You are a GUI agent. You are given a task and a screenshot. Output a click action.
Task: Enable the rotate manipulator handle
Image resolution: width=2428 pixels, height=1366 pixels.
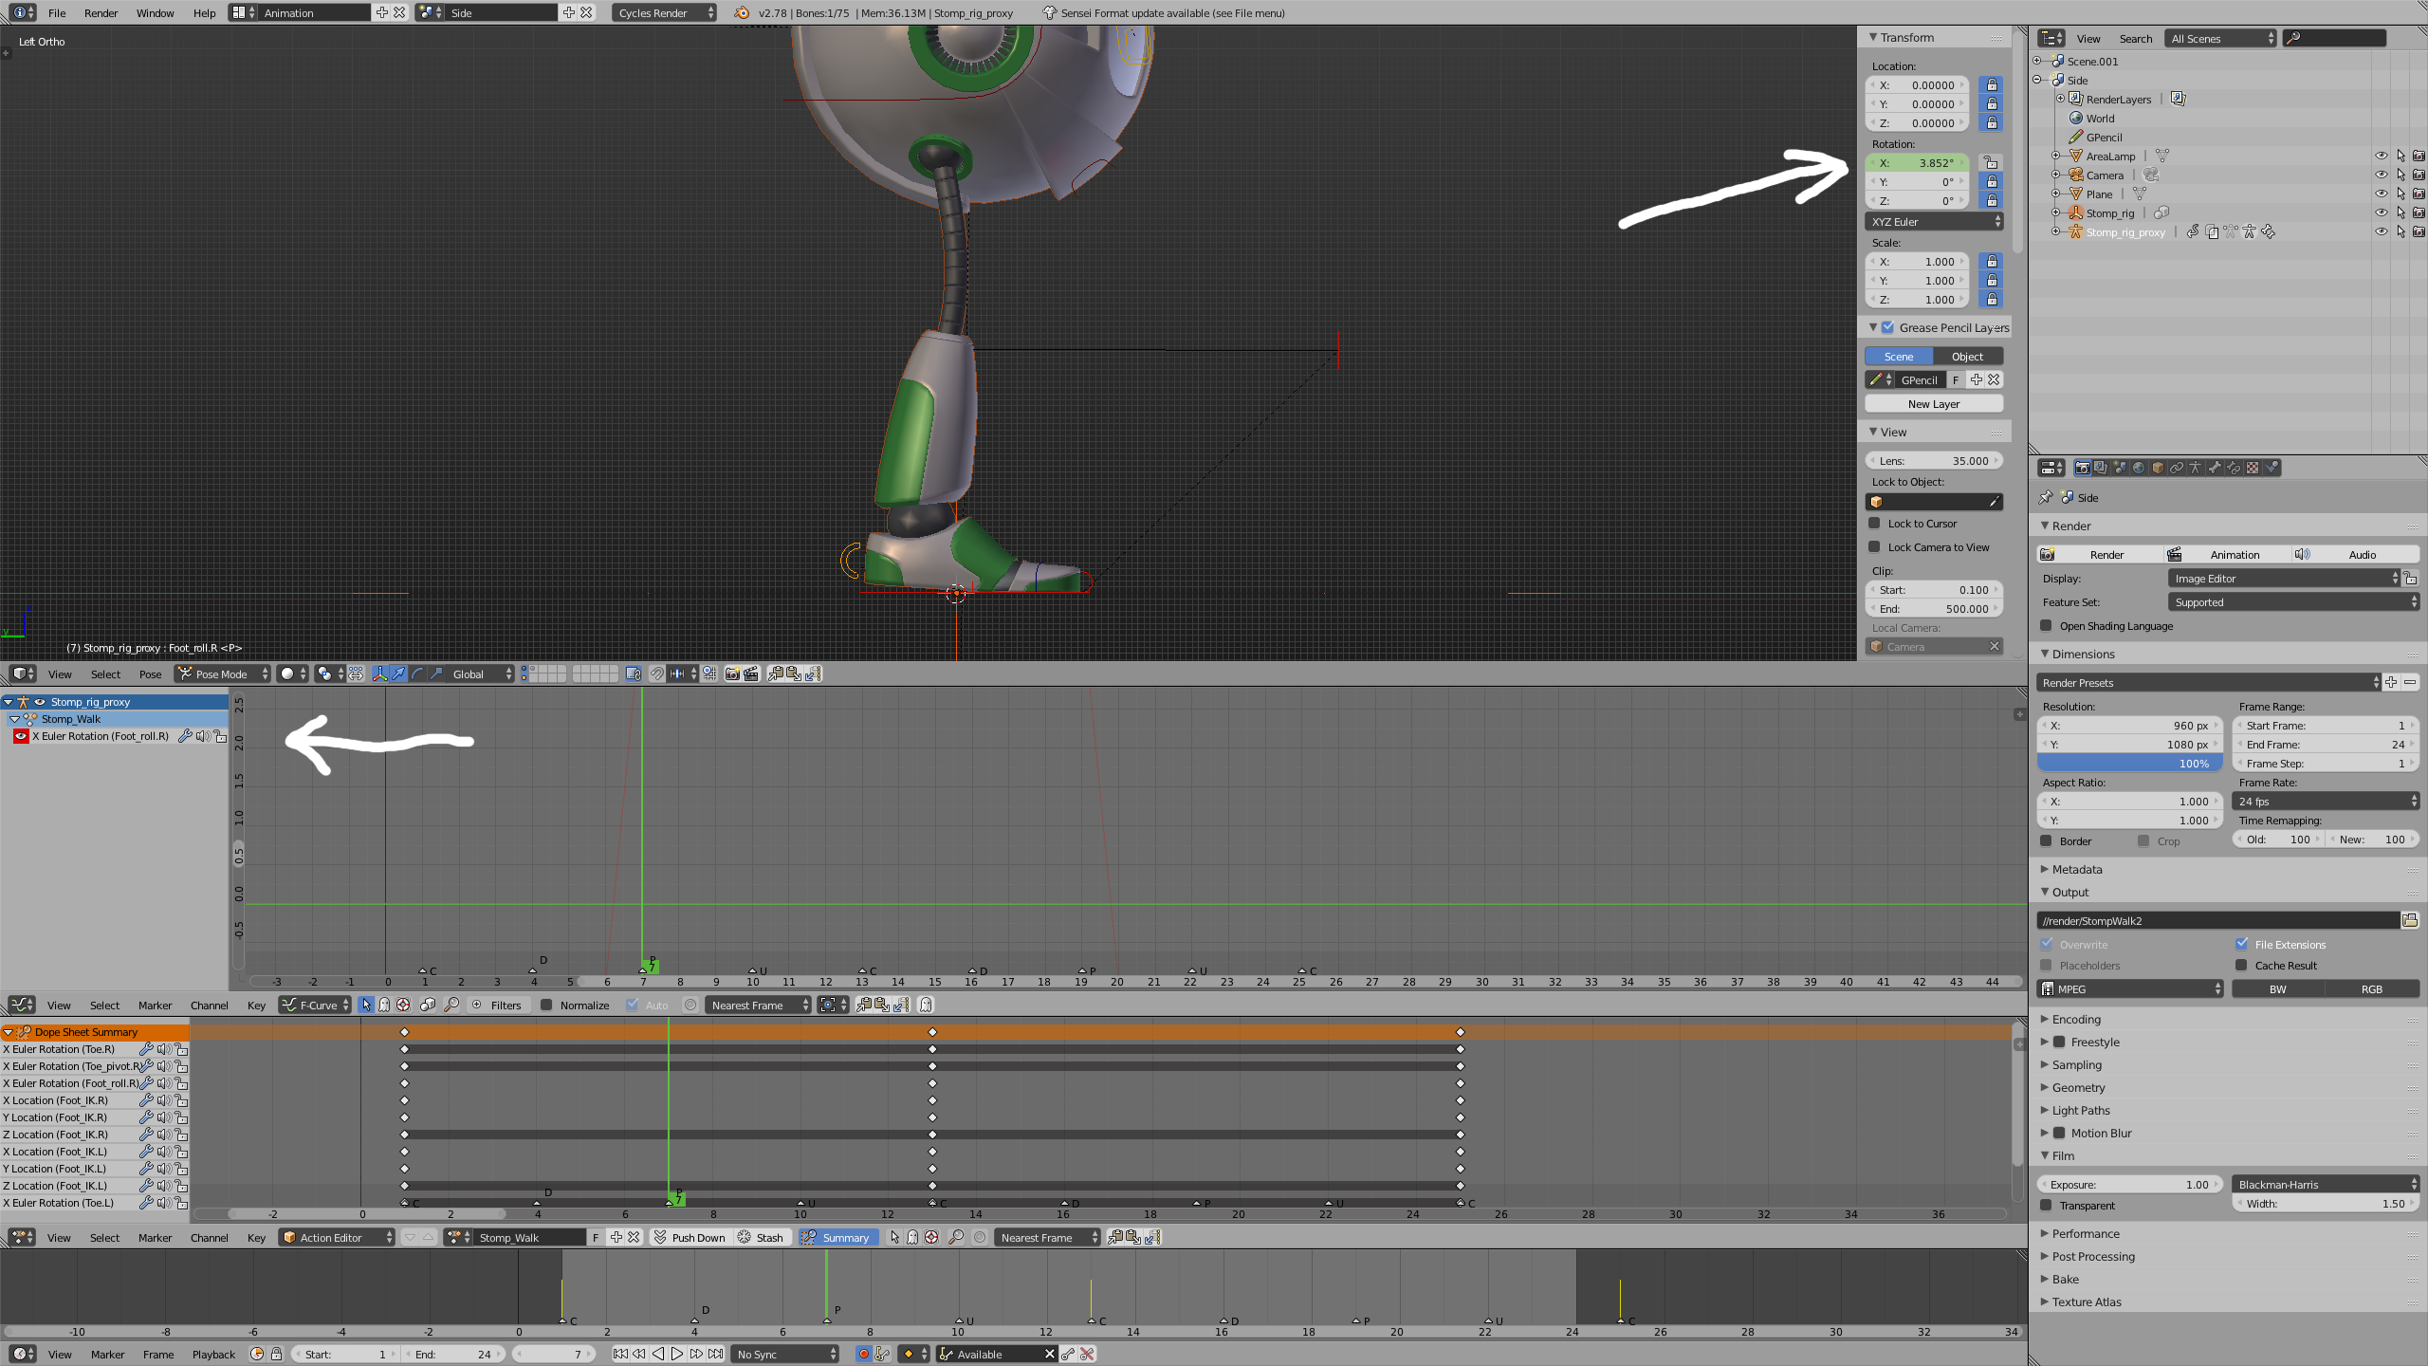pyautogui.click(x=415, y=674)
